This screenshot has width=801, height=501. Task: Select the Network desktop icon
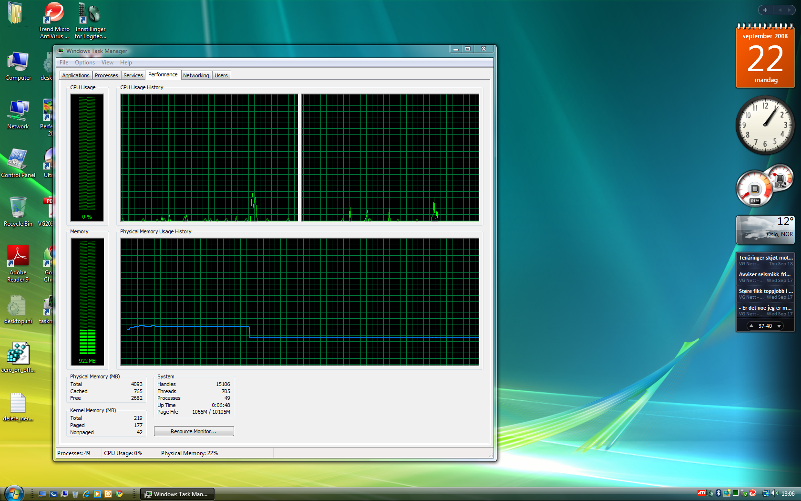[x=18, y=115]
